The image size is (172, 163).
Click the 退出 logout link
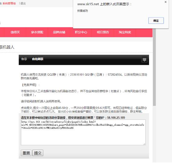[23, 4]
